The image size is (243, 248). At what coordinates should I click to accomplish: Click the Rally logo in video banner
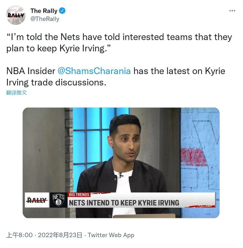click(x=37, y=200)
